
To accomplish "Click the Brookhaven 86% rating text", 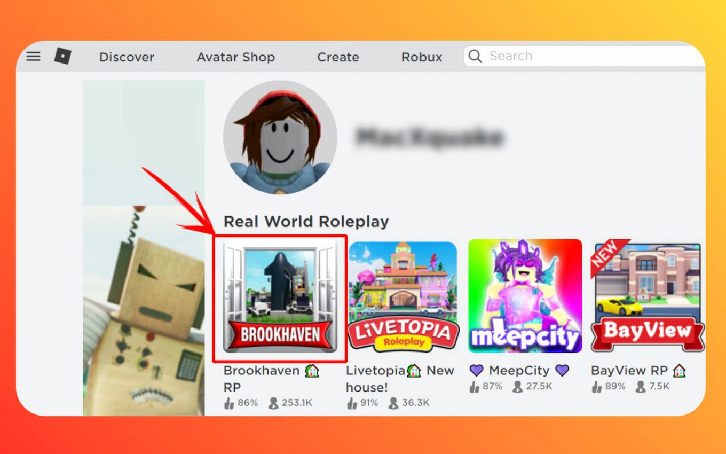I will (x=248, y=403).
